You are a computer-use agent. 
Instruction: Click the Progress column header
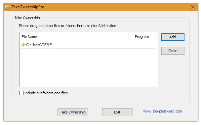pos(142,37)
